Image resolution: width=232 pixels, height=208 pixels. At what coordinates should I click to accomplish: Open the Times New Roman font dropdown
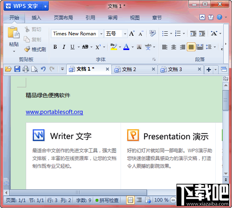(x=102, y=34)
